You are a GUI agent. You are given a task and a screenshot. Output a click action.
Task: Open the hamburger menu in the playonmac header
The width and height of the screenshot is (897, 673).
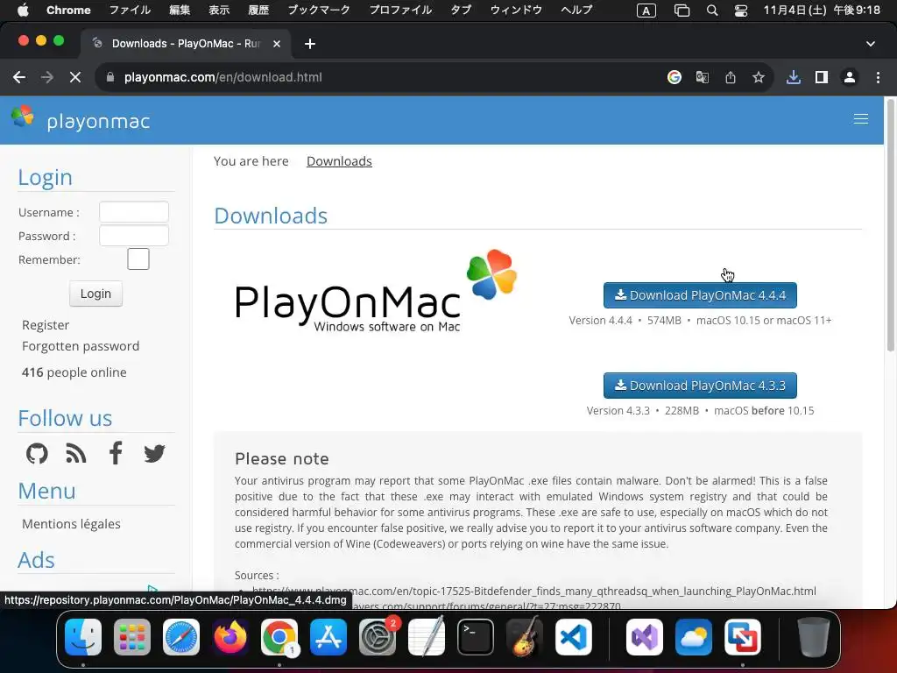pos(860,119)
